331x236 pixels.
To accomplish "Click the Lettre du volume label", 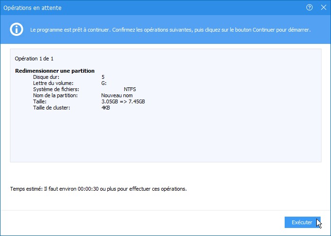I will [53, 83].
